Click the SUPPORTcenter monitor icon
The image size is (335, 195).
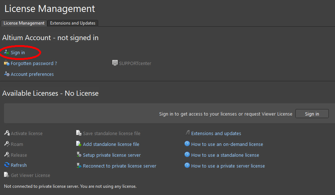115,63
